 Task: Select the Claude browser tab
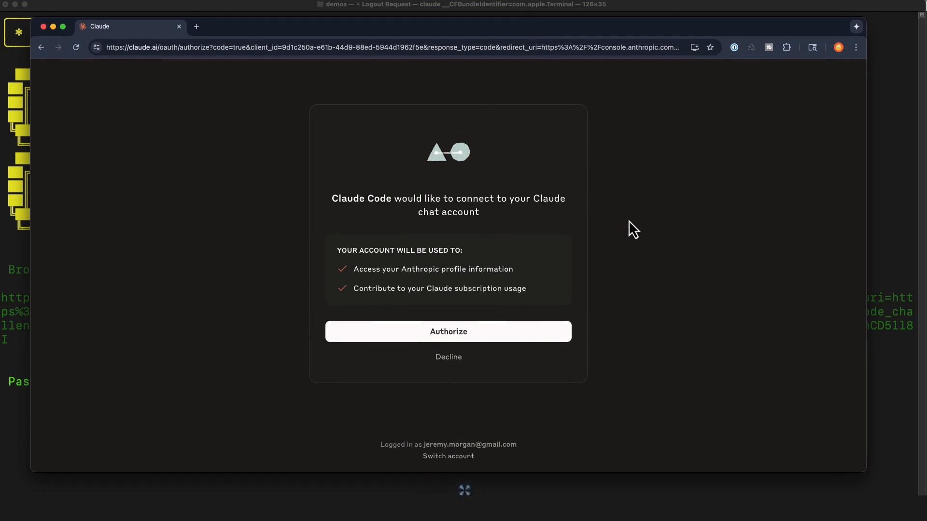(x=130, y=27)
